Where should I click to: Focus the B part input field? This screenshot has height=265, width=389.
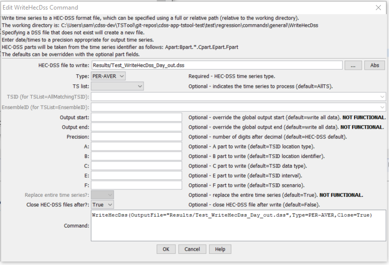(x=136, y=156)
